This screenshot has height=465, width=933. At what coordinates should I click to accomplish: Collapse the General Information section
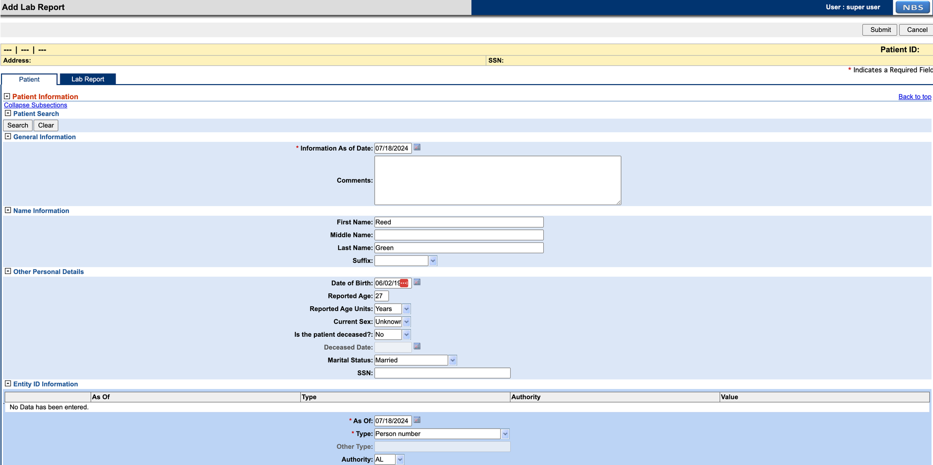[x=7, y=137]
